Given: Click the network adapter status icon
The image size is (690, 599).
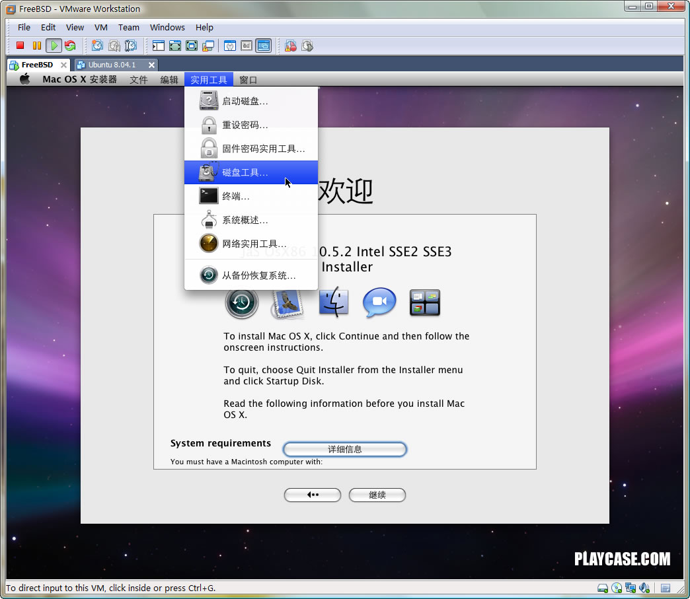Looking at the screenshot, I should tap(631, 588).
